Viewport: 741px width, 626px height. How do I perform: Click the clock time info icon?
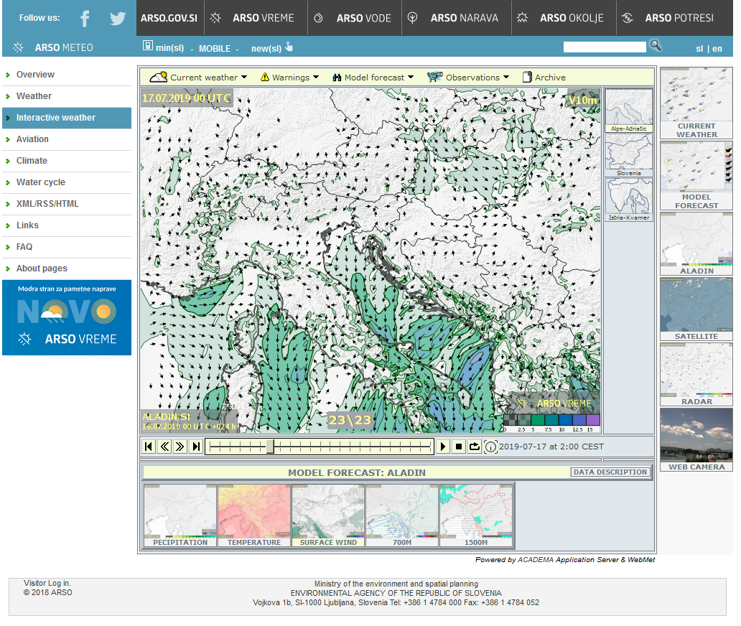point(490,447)
